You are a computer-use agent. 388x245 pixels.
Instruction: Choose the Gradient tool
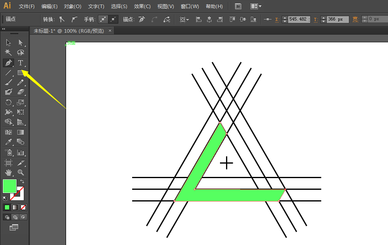pos(21,132)
